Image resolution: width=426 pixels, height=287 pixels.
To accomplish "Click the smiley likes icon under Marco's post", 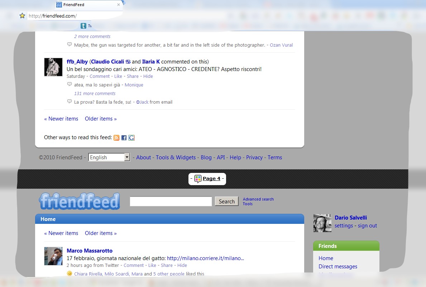I will [70, 274].
